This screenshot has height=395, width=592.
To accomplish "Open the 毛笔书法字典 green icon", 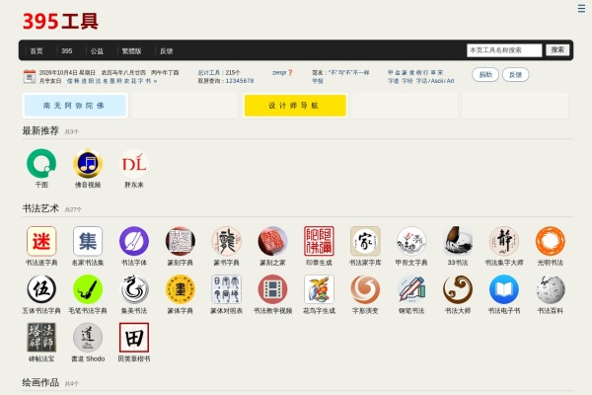I will pos(88,289).
